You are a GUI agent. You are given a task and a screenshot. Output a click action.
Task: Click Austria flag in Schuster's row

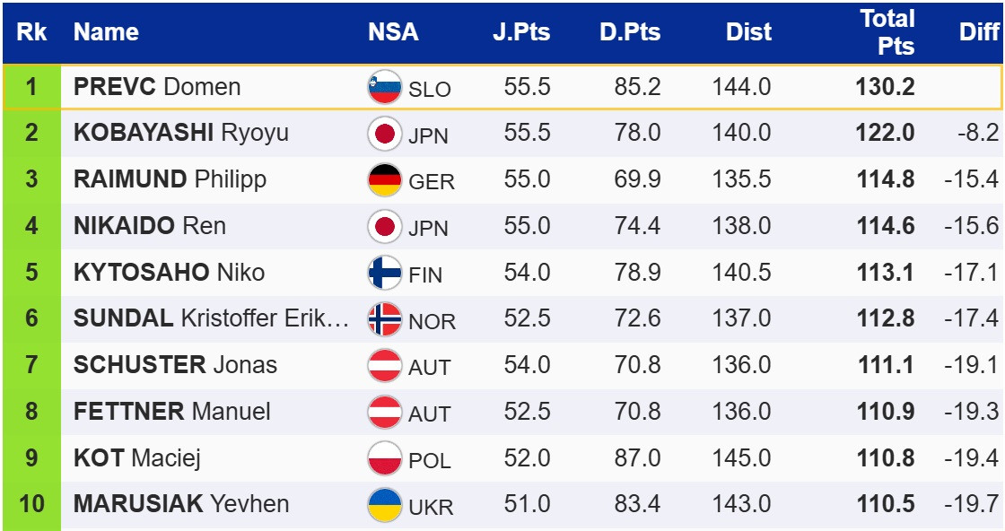coord(385,366)
